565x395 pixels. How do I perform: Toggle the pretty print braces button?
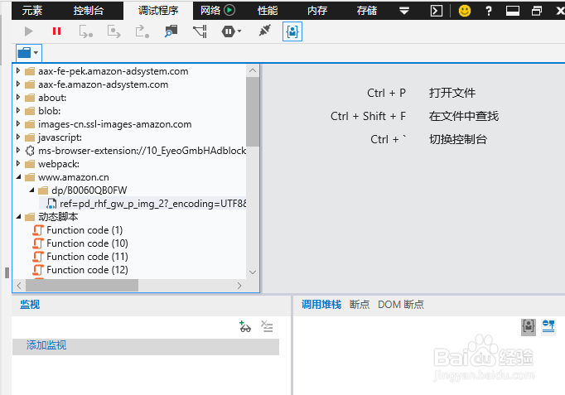(292, 31)
